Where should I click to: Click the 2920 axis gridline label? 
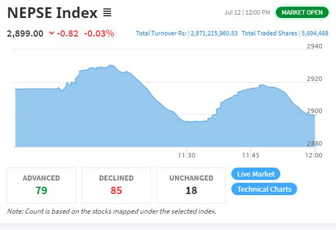click(x=315, y=79)
